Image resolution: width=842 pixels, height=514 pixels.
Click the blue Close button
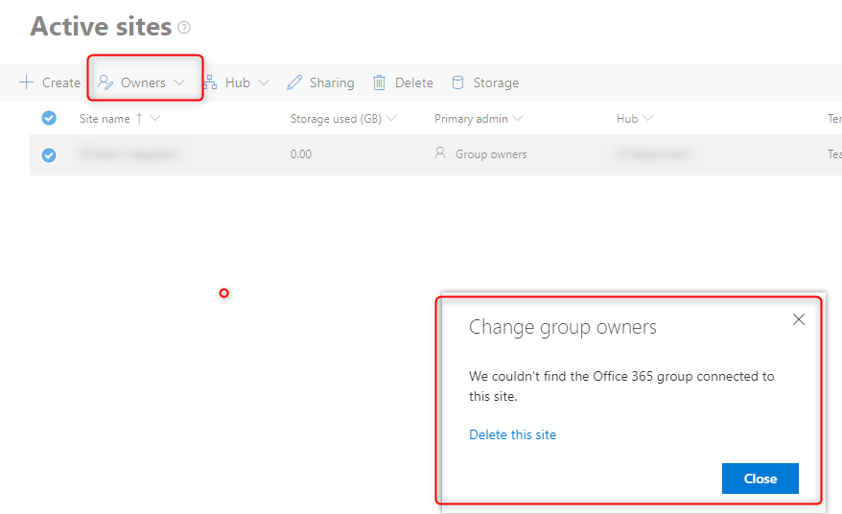point(760,479)
